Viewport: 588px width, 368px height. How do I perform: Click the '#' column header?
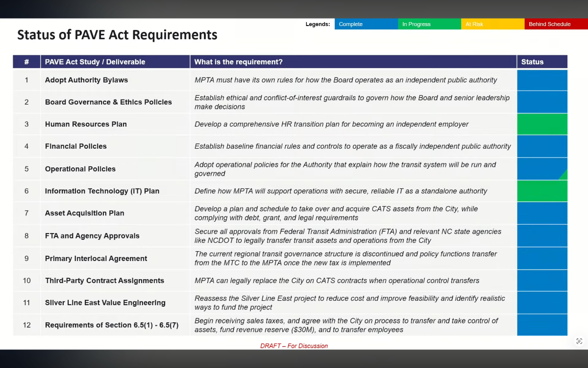coord(26,62)
